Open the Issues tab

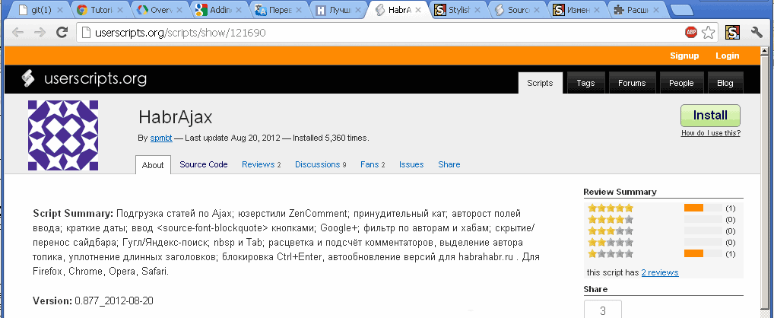411,164
